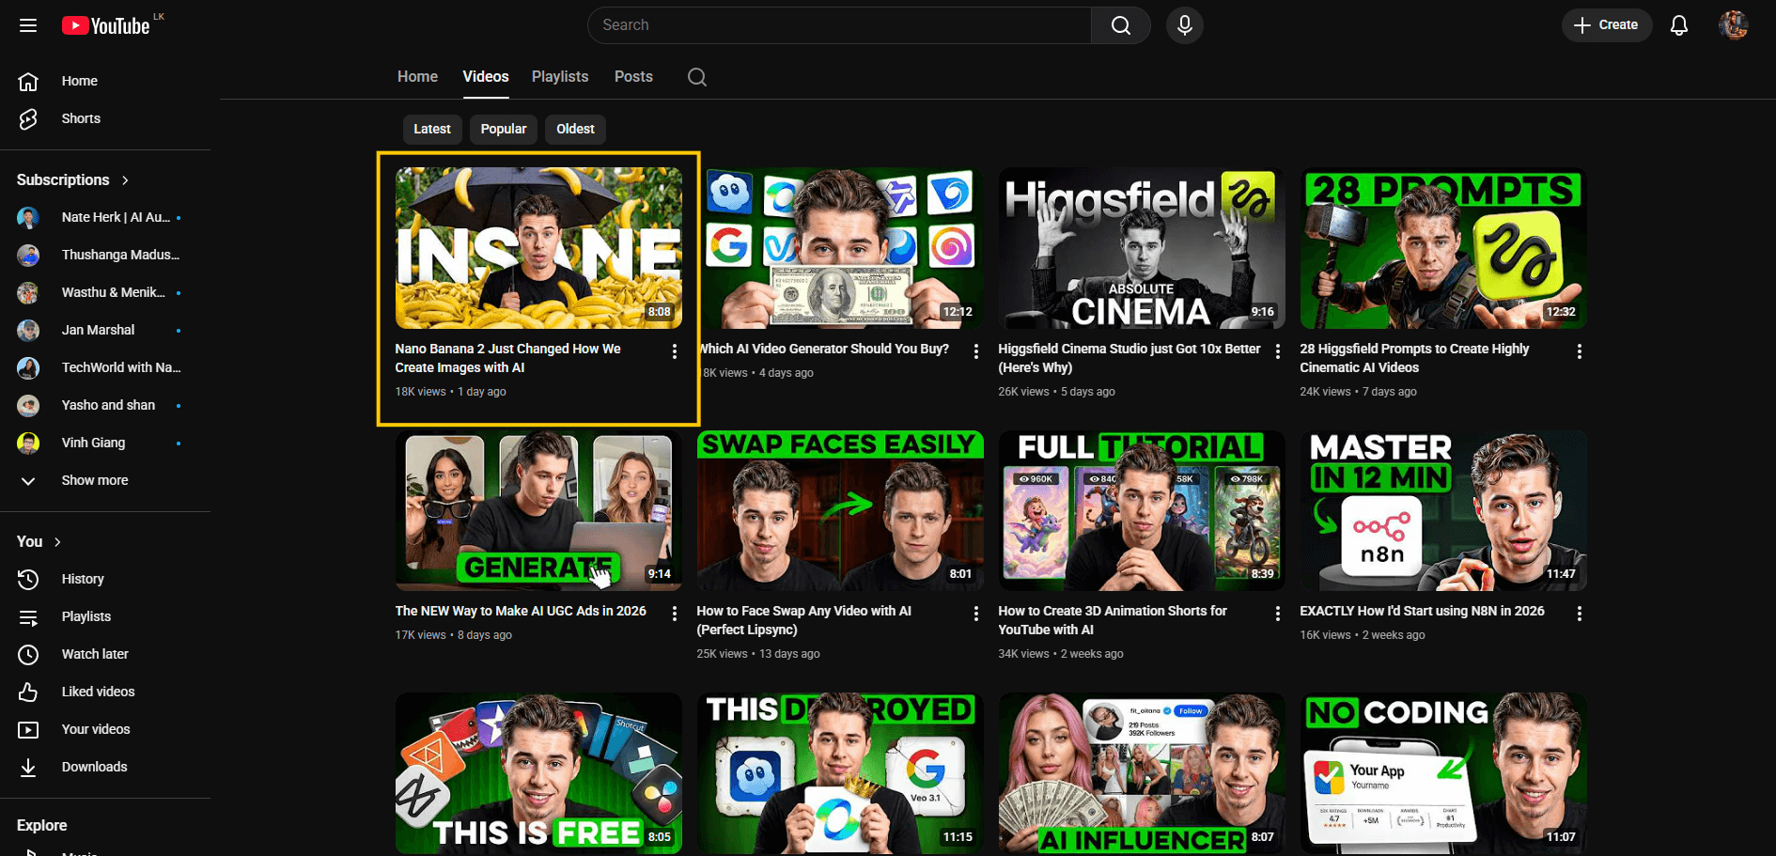Open Downloads in the sidebar

click(94, 767)
